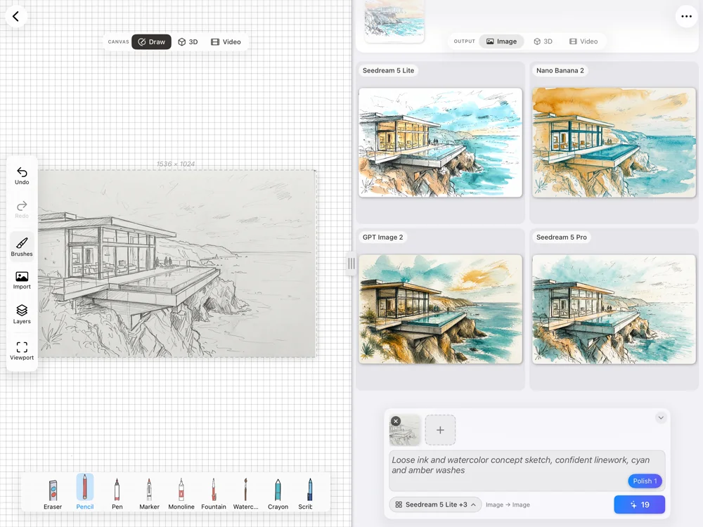This screenshot has height=527, width=703.
Task: Select the Watercolor brush
Action: (x=245, y=493)
